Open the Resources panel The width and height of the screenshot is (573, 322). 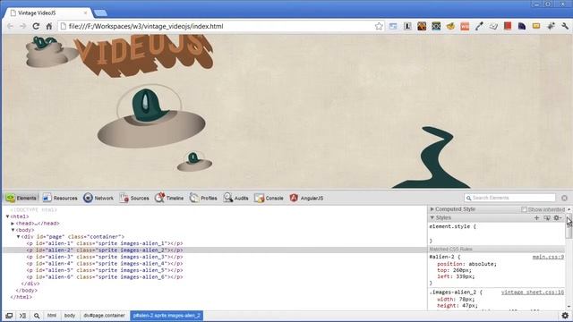pos(60,198)
